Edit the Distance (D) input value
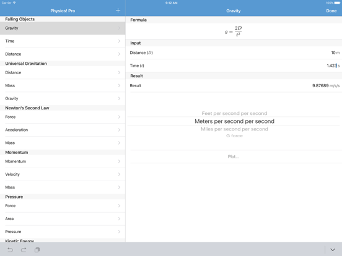 point(235,53)
